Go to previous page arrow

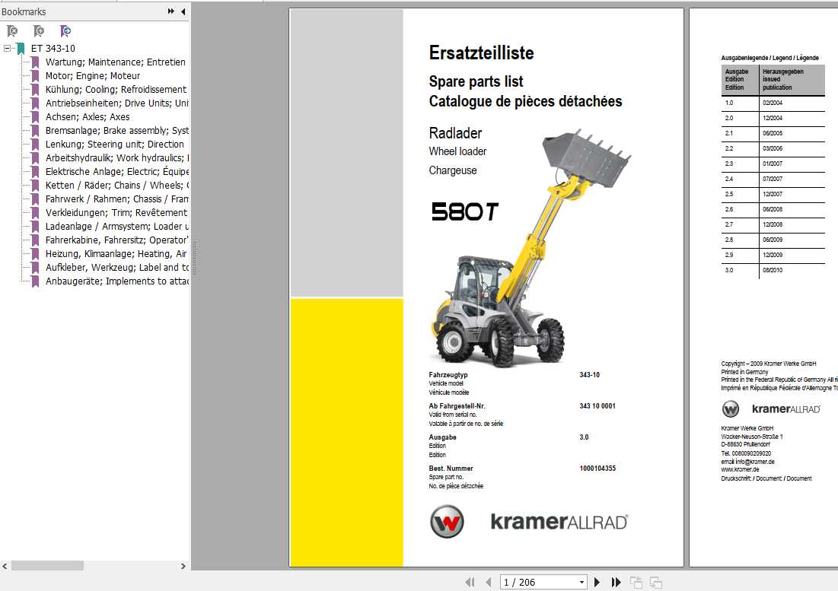(x=489, y=582)
